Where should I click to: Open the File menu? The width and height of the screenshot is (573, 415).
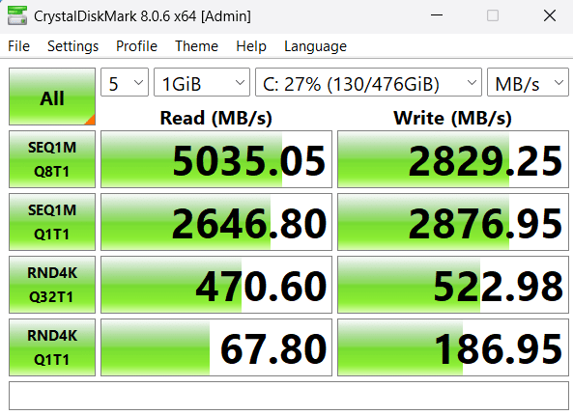tap(18, 46)
